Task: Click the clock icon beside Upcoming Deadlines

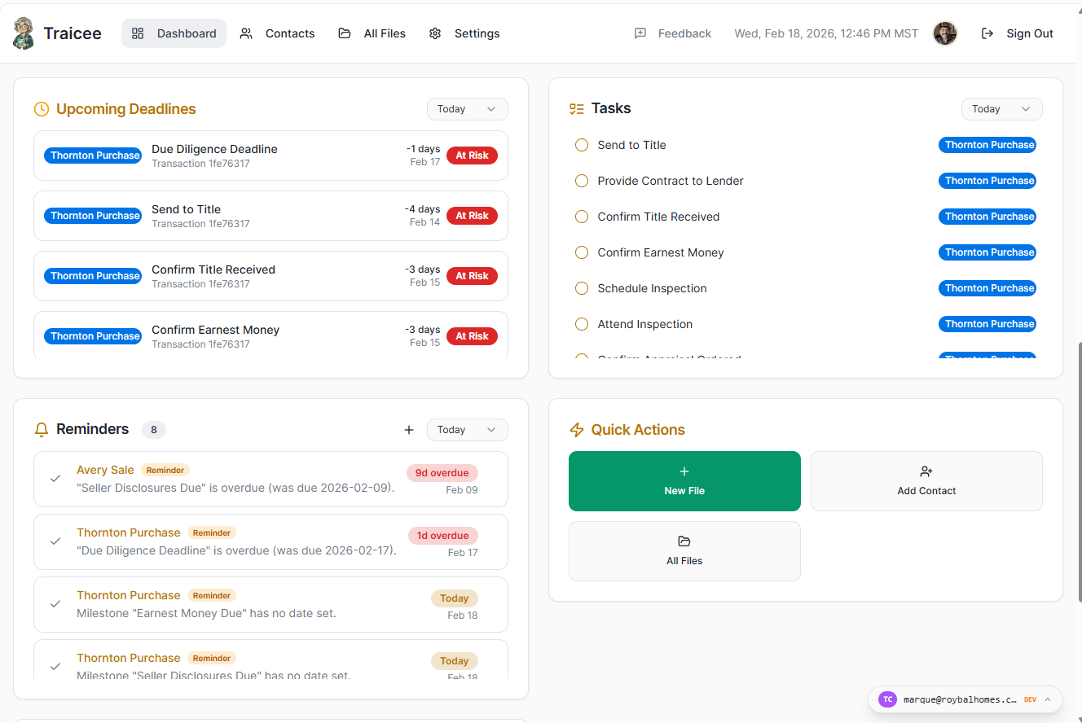Action: point(42,109)
